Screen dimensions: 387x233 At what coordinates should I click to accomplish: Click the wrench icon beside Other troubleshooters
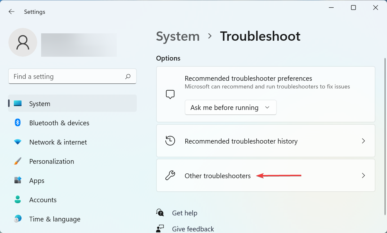[170, 175]
